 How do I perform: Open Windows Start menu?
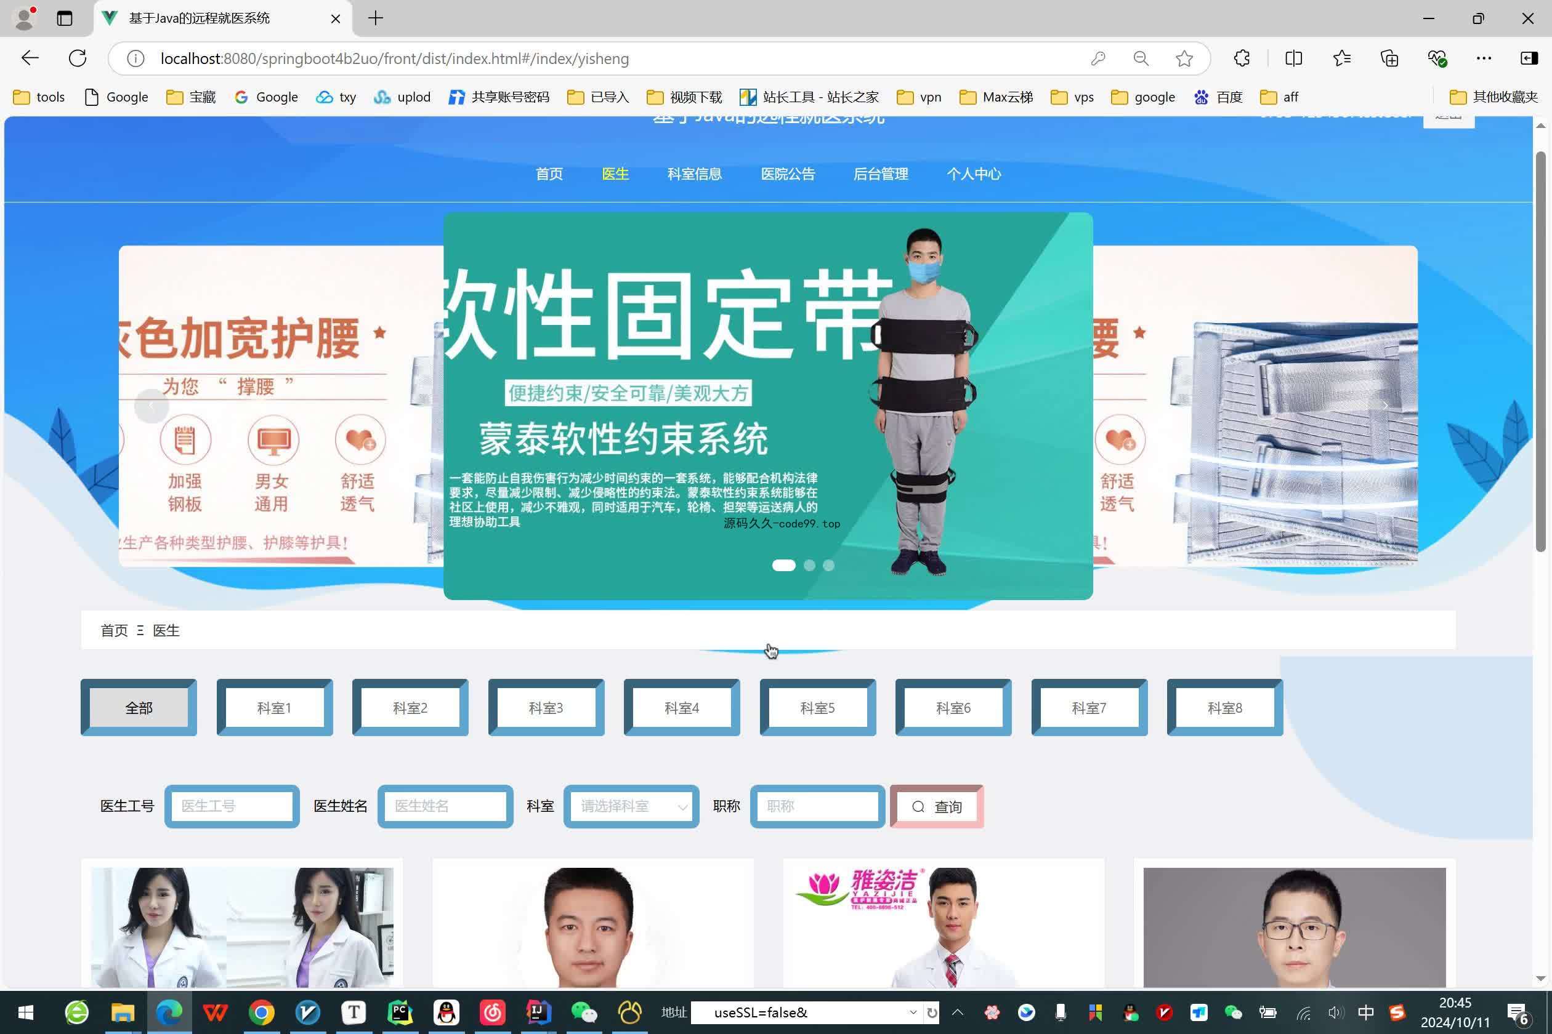click(x=26, y=1012)
